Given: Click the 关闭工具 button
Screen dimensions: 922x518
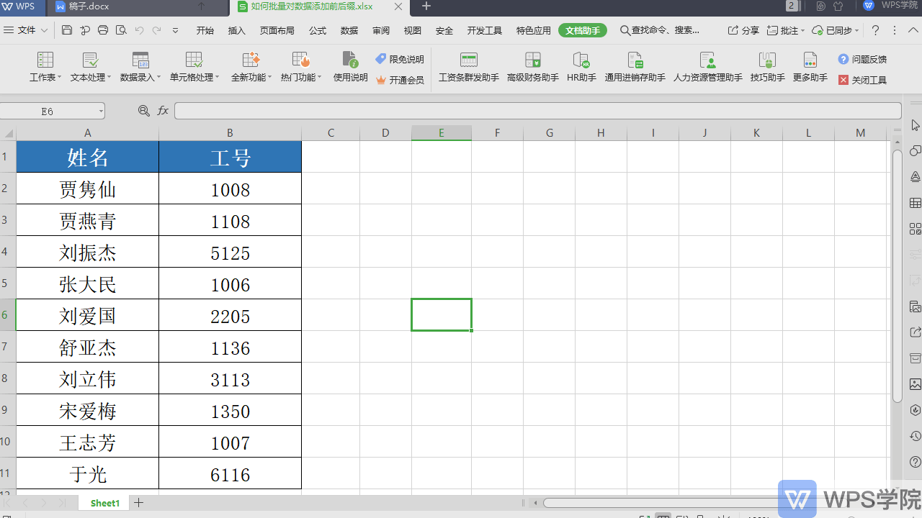Looking at the screenshot, I should click(x=862, y=80).
